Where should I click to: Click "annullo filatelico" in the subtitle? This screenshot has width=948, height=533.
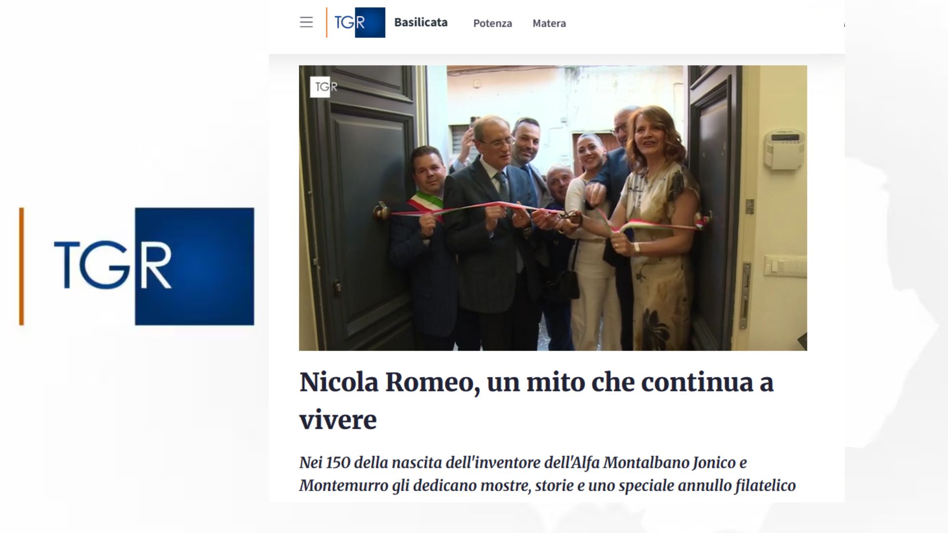tap(737, 485)
